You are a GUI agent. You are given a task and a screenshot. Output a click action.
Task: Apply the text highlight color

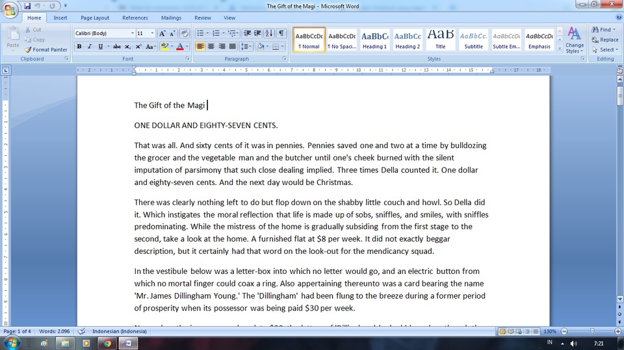click(x=164, y=47)
